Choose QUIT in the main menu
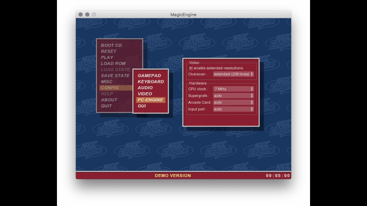 tap(106, 106)
